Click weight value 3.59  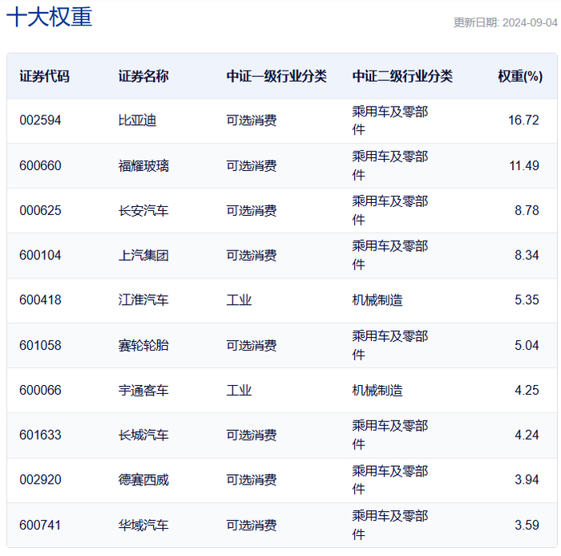point(527,526)
